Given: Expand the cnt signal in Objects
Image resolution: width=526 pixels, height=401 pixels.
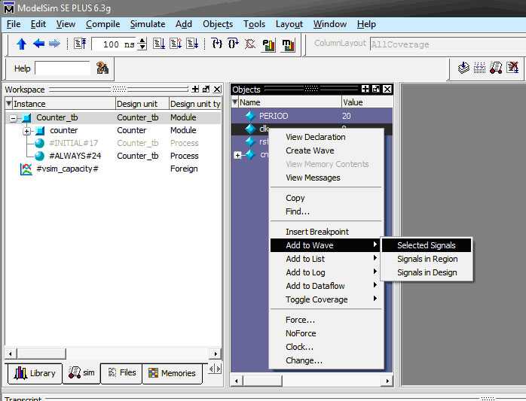Looking at the screenshot, I should pyautogui.click(x=238, y=155).
